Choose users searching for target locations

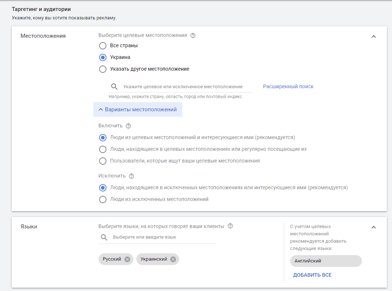(103, 161)
